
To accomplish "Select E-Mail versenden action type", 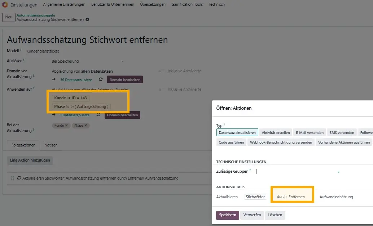I will pyautogui.click(x=310, y=132).
